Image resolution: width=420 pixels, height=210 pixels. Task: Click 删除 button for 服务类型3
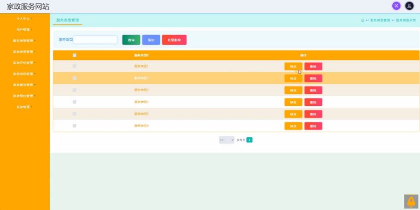[313, 90]
